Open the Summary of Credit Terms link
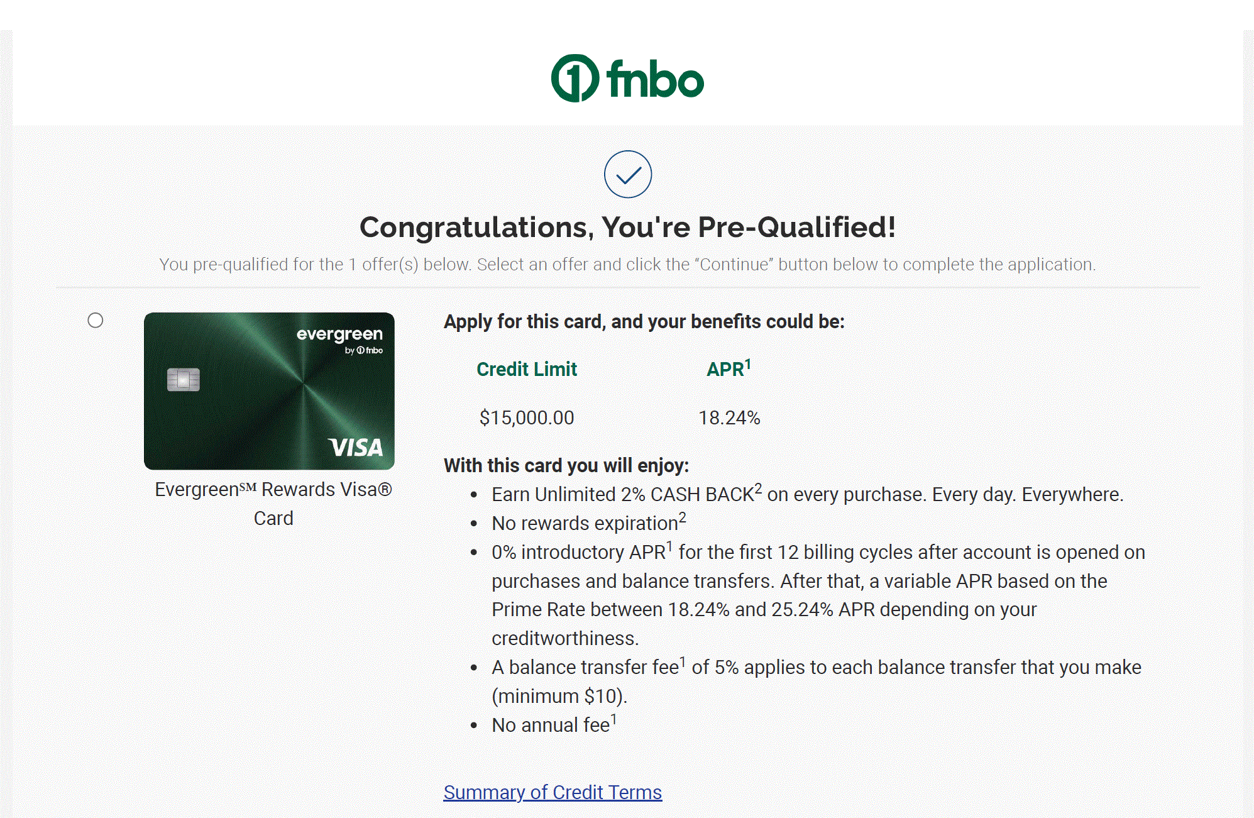 click(x=553, y=792)
